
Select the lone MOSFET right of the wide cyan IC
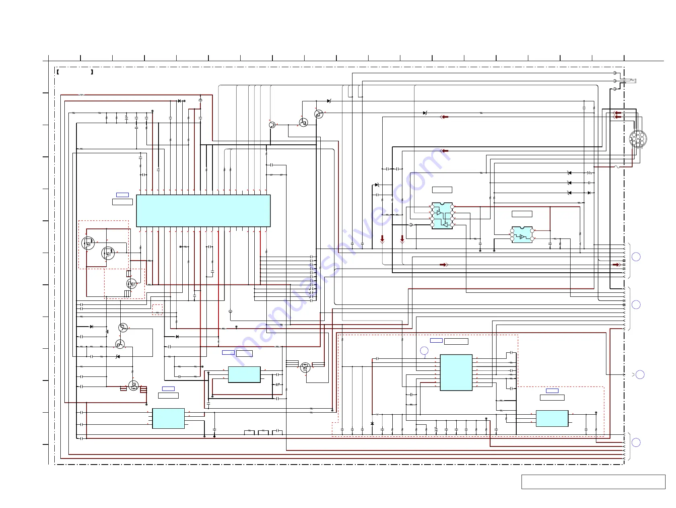pyautogui.click(x=305, y=367)
